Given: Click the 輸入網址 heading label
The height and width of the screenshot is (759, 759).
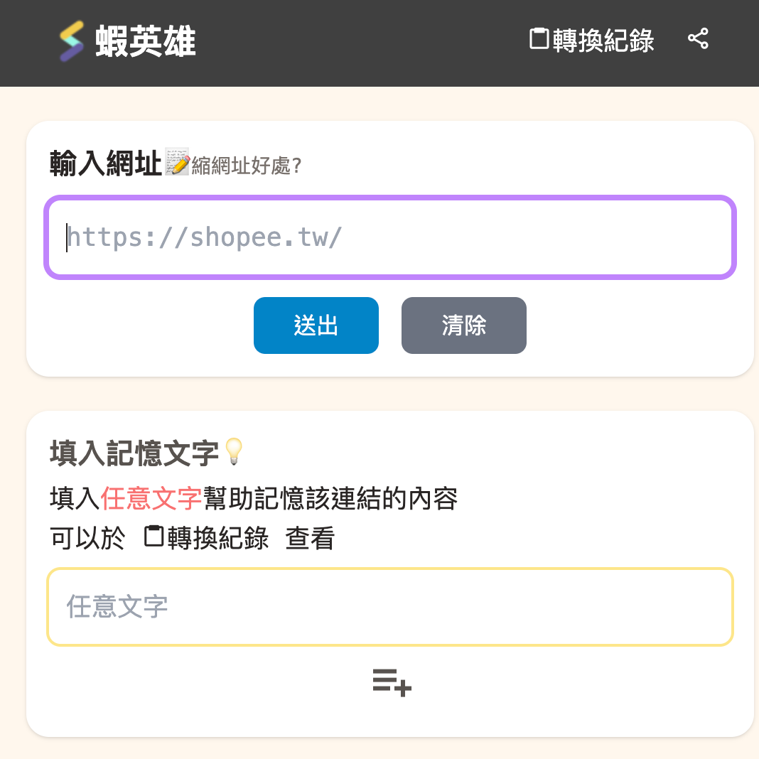Looking at the screenshot, I should pos(106,164).
